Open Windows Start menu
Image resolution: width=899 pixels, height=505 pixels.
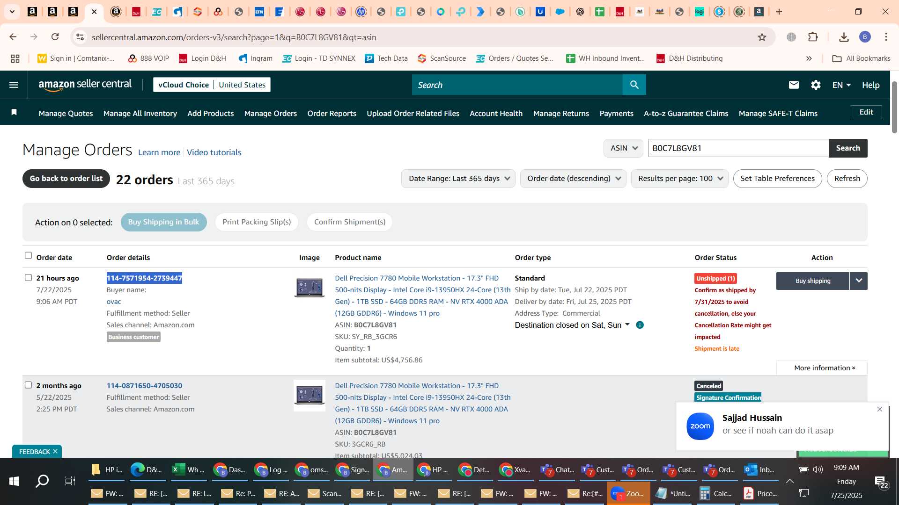coord(14,481)
